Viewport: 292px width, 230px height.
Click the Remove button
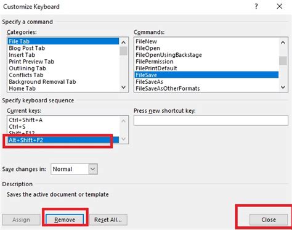[65, 220]
